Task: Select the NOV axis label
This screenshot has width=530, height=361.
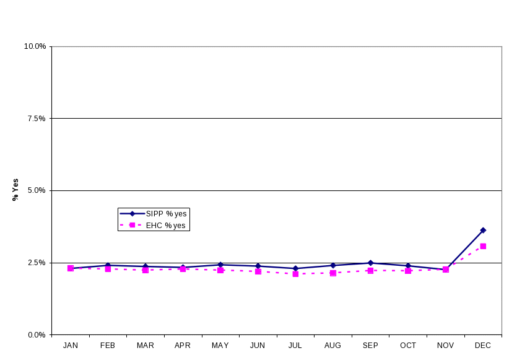Action: (446, 346)
